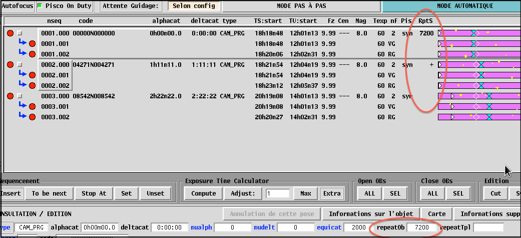Click the red status circle of sequence 0001.000
Image resolution: width=521 pixels, height=238 pixels.
(x=11, y=33)
